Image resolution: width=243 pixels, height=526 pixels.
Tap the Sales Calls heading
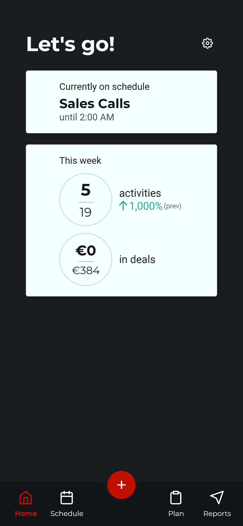[95, 103]
